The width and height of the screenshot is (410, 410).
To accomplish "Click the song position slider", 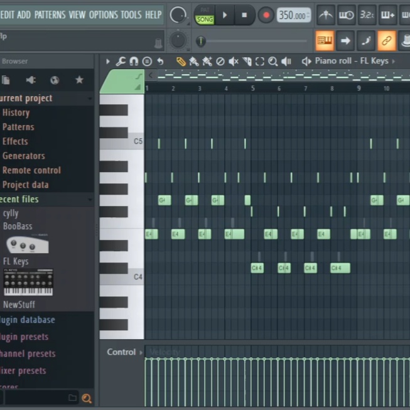I will (x=201, y=41).
